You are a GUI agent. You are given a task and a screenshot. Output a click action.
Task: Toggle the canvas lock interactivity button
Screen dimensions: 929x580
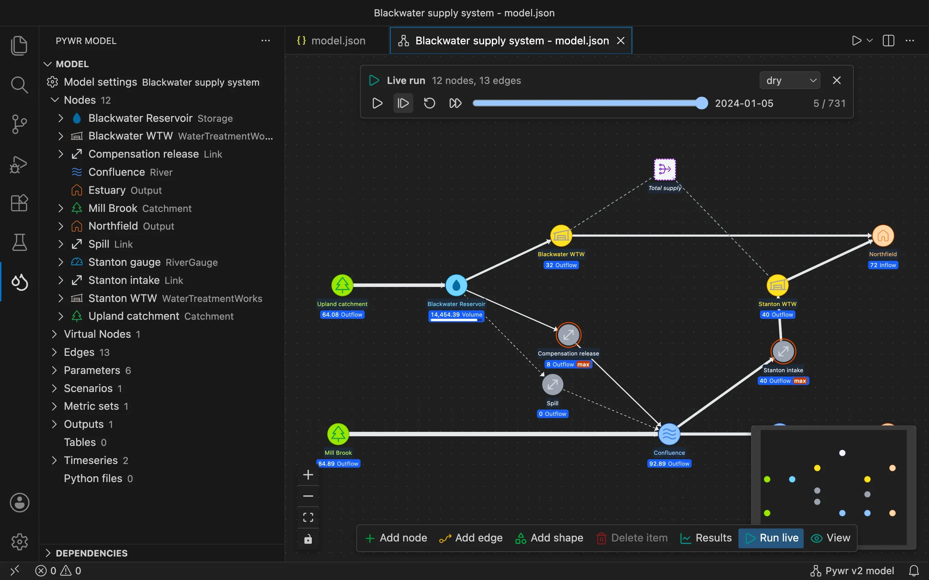click(x=308, y=539)
